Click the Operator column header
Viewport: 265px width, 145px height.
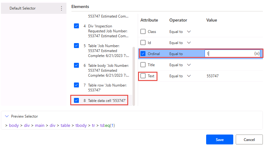178,20
